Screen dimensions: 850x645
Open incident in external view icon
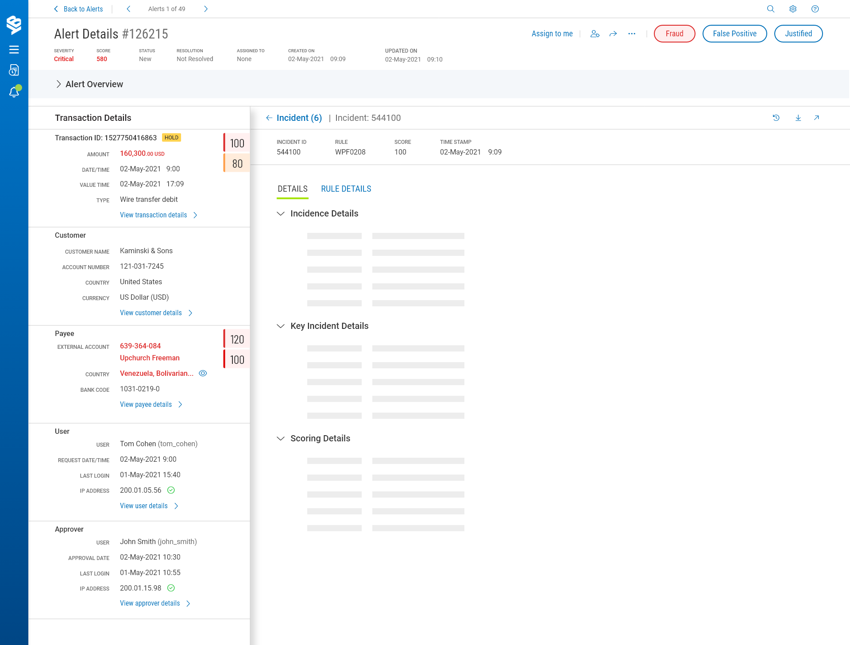pos(816,118)
